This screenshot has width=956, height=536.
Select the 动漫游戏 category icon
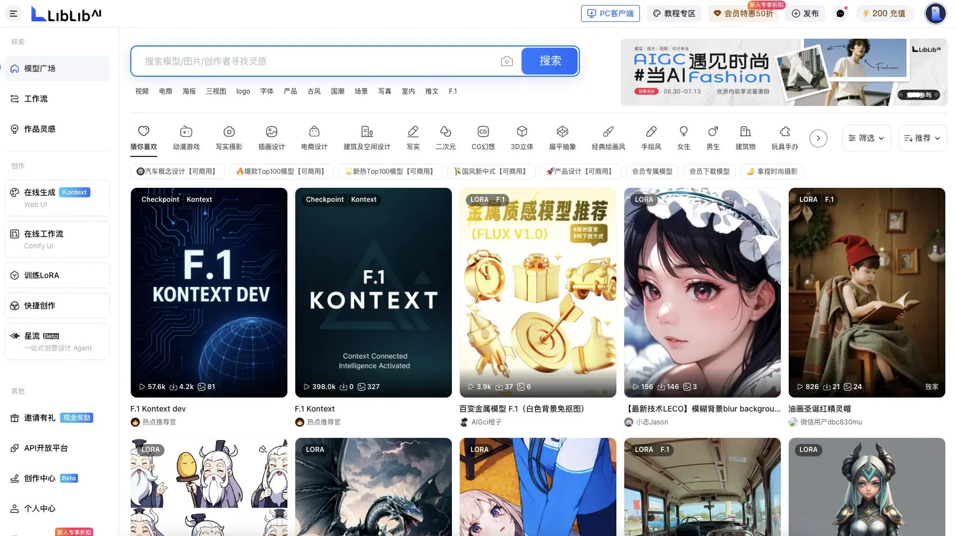point(186,138)
